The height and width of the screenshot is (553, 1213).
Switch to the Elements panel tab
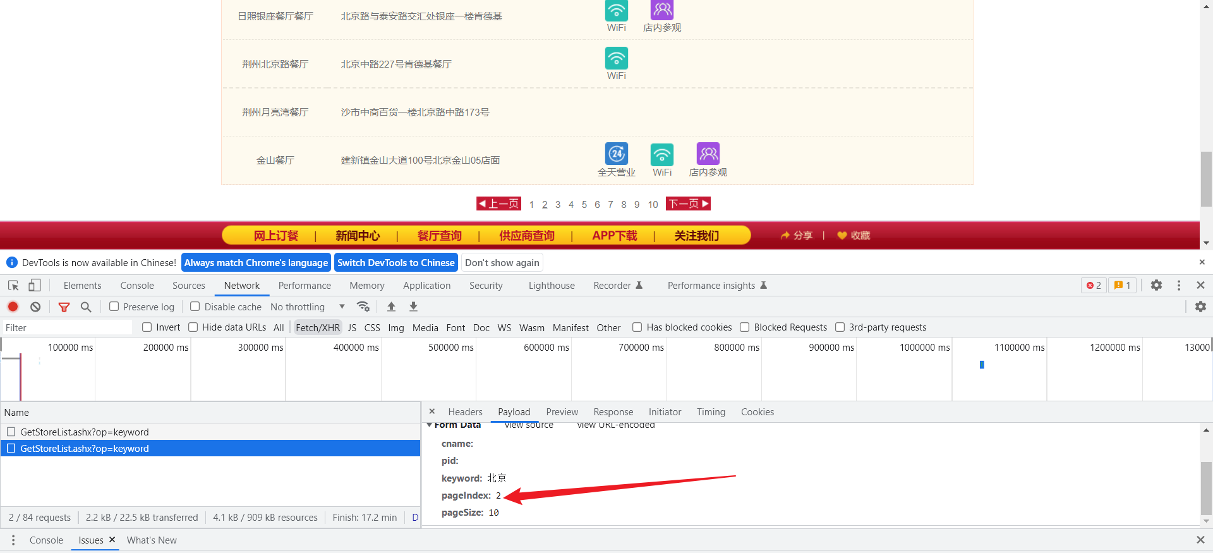[x=82, y=286]
